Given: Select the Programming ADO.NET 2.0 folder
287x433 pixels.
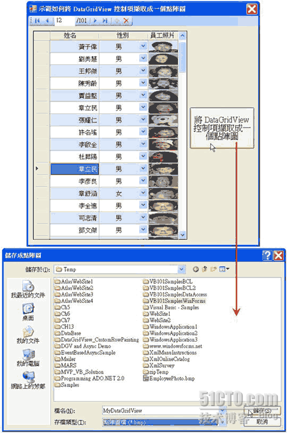Looking at the screenshot, I should tap(89, 378).
